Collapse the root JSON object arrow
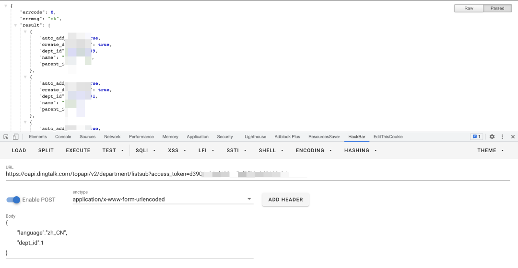 point(6,6)
